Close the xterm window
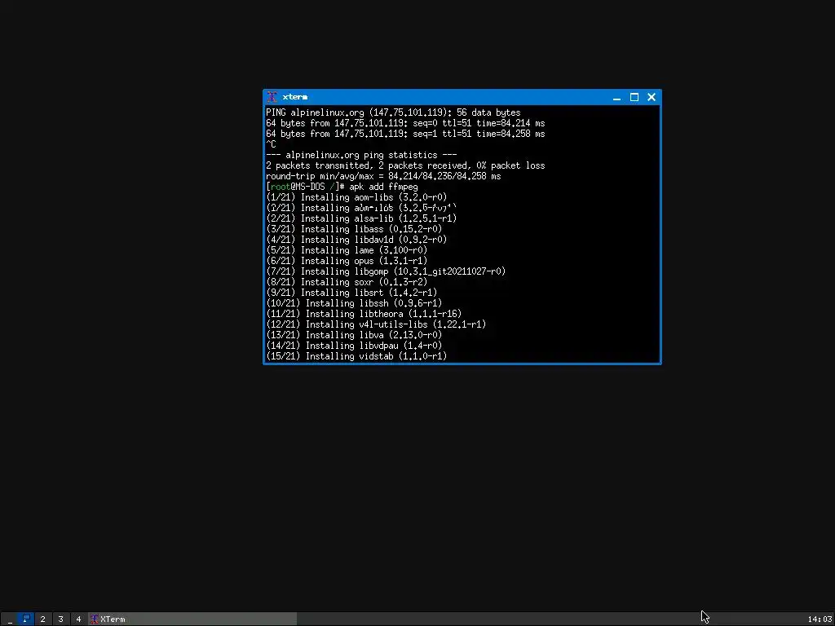The image size is (835, 626). coord(652,97)
